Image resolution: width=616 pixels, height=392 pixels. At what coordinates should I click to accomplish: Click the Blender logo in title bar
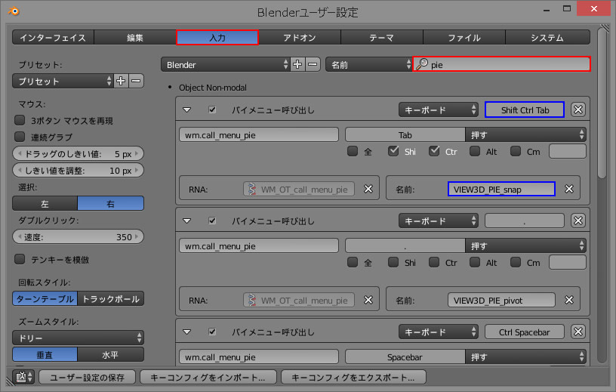pos(14,11)
